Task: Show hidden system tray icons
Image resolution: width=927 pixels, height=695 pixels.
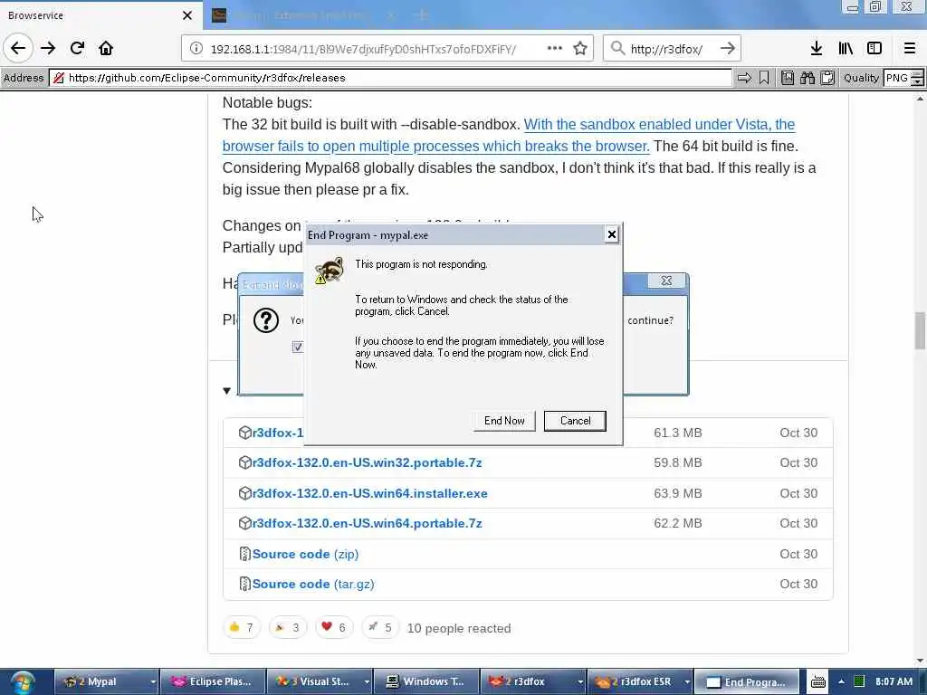Action: 841,681
